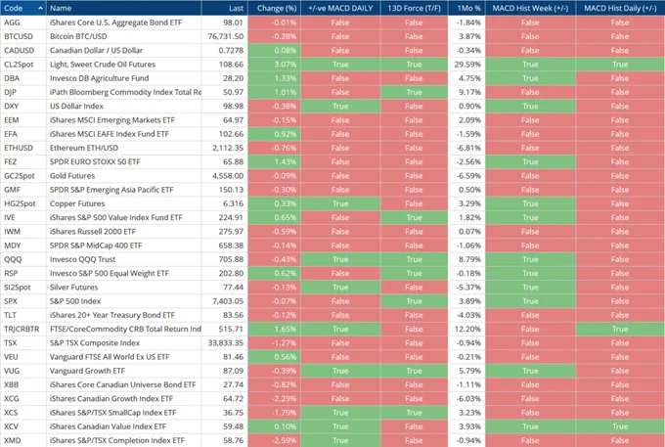Click Light, Sweet Crude Oil Futures name

click(x=103, y=65)
